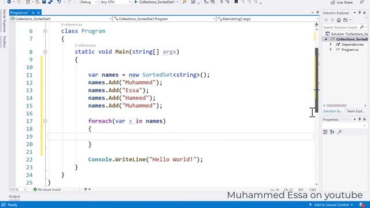Image resolution: width=370 pixels, height=208 pixels.
Task: Click the feedback person icon beside Live Share
Action: click(x=362, y=2)
